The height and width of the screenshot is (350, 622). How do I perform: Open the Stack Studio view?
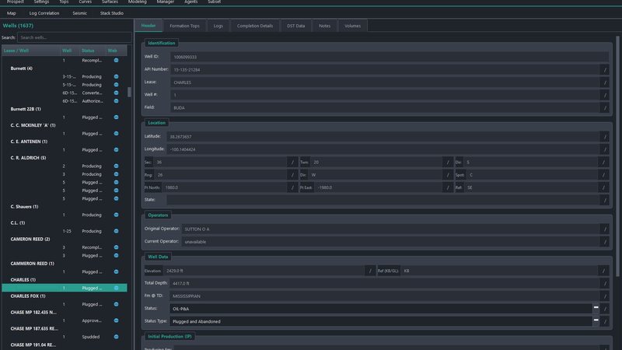click(x=111, y=13)
